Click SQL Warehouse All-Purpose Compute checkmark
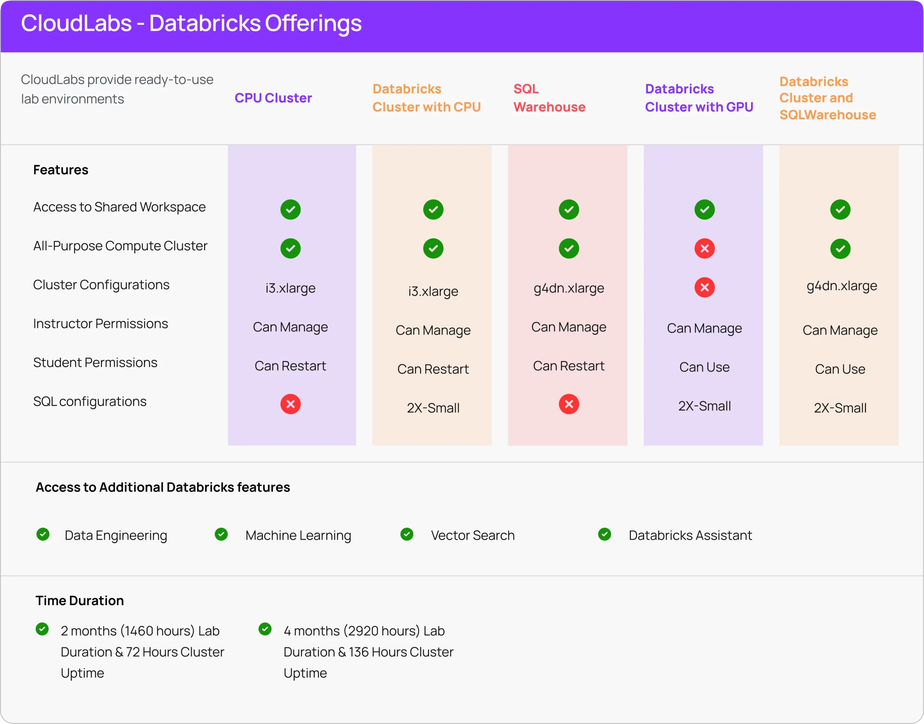924x724 pixels. point(569,248)
